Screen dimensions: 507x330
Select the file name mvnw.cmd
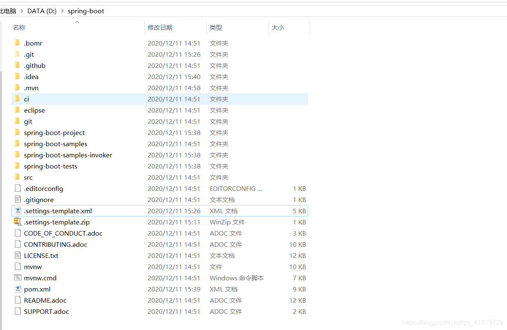click(x=40, y=278)
